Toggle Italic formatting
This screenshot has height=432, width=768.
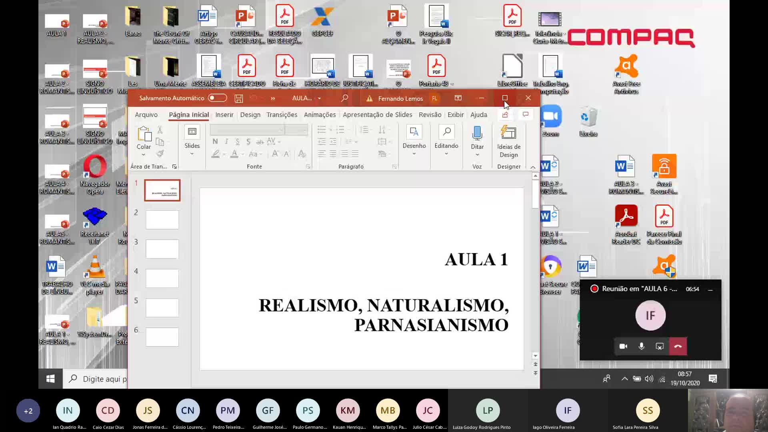[x=226, y=141]
